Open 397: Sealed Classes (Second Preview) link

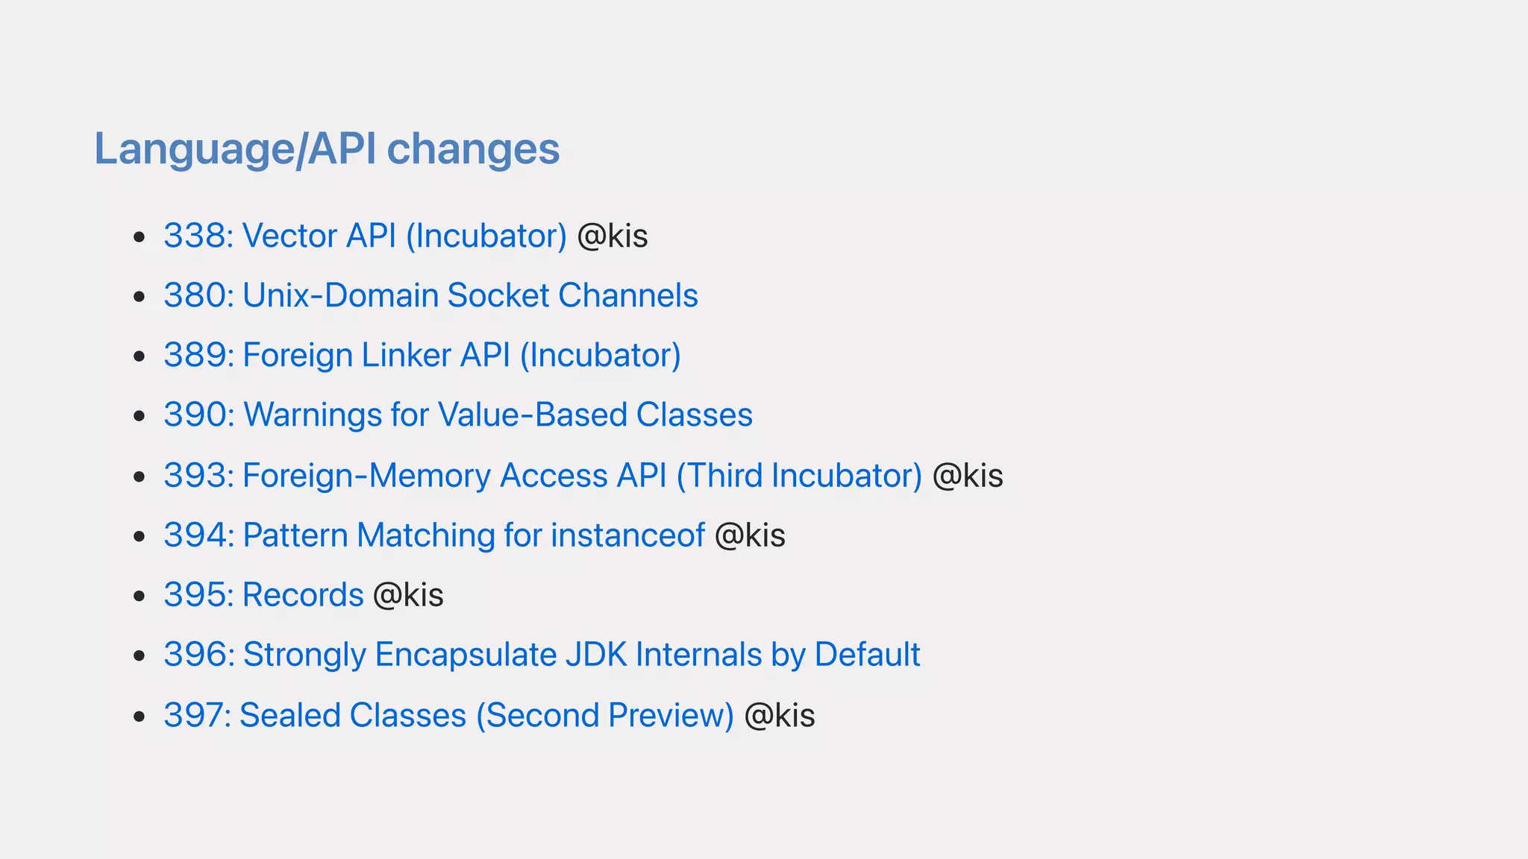[x=448, y=715]
